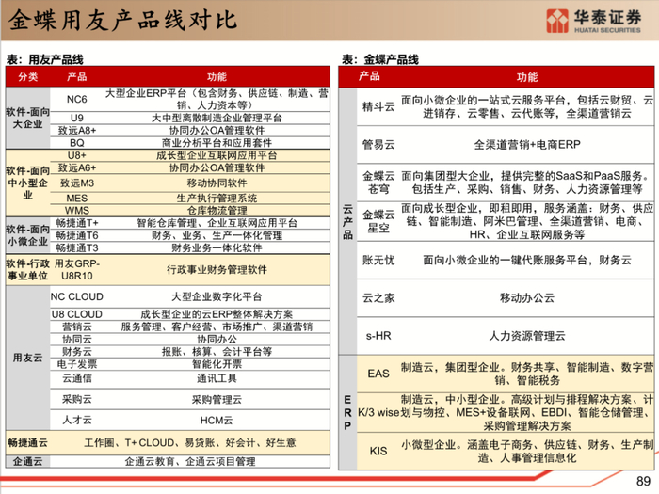Select the 商业分析平台和应用套件 function text
Image resolution: width=659 pixels, height=494 pixels.
tap(217, 143)
